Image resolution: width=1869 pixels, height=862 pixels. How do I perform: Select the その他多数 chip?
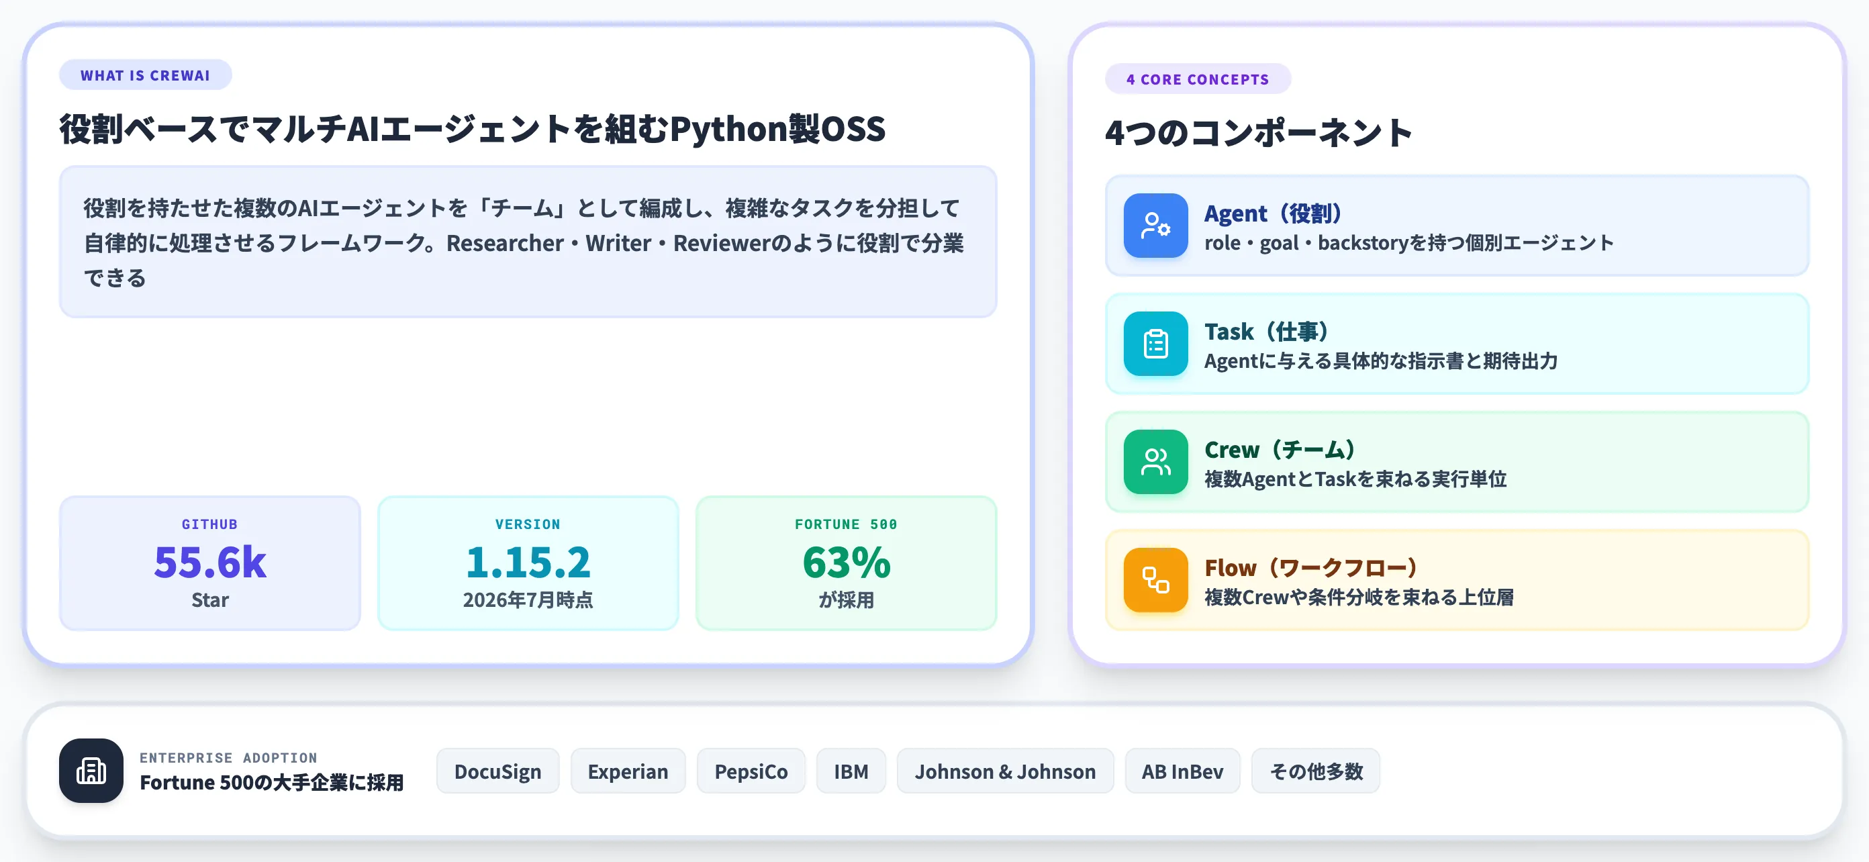tap(1315, 771)
